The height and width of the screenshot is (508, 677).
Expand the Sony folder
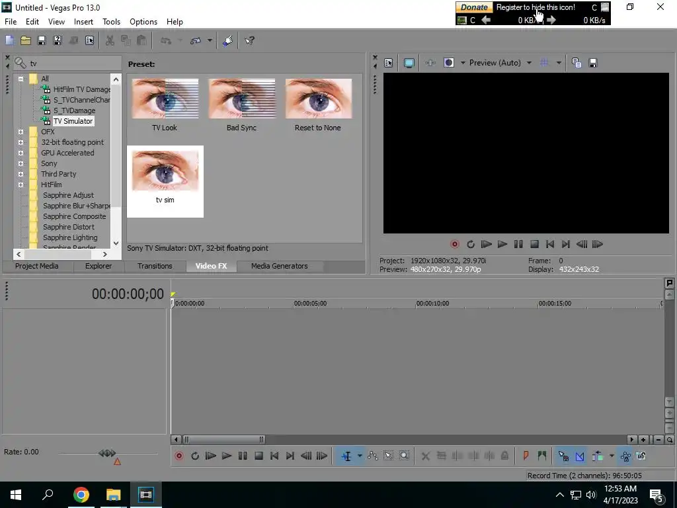[20, 163]
